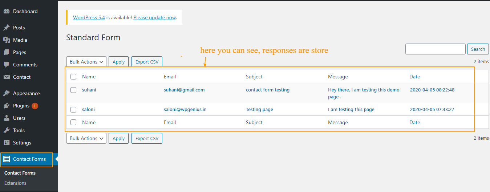Open the top Bulk Actions dropdown
The height and width of the screenshot is (192, 490).
point(86,62)
